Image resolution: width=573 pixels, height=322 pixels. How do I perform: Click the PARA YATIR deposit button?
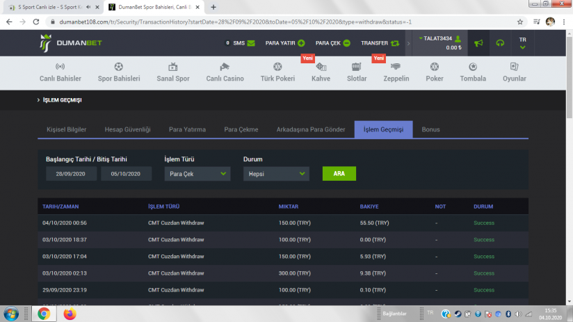(285, 43)
